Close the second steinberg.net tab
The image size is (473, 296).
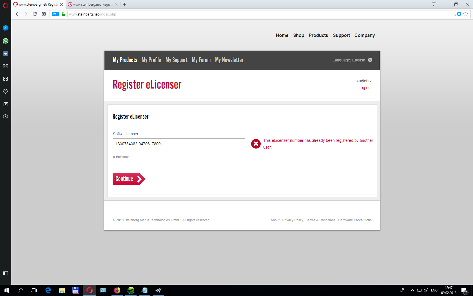[116, 5]
